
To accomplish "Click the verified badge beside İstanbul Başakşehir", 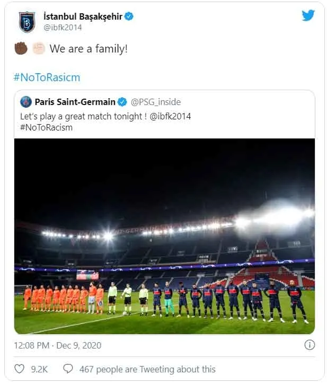I will point(129,17).
